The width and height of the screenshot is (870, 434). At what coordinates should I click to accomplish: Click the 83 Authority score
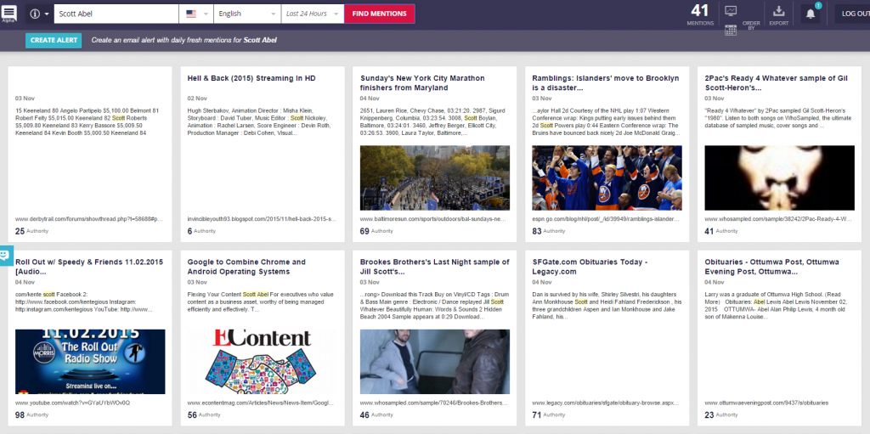(549, 231)
